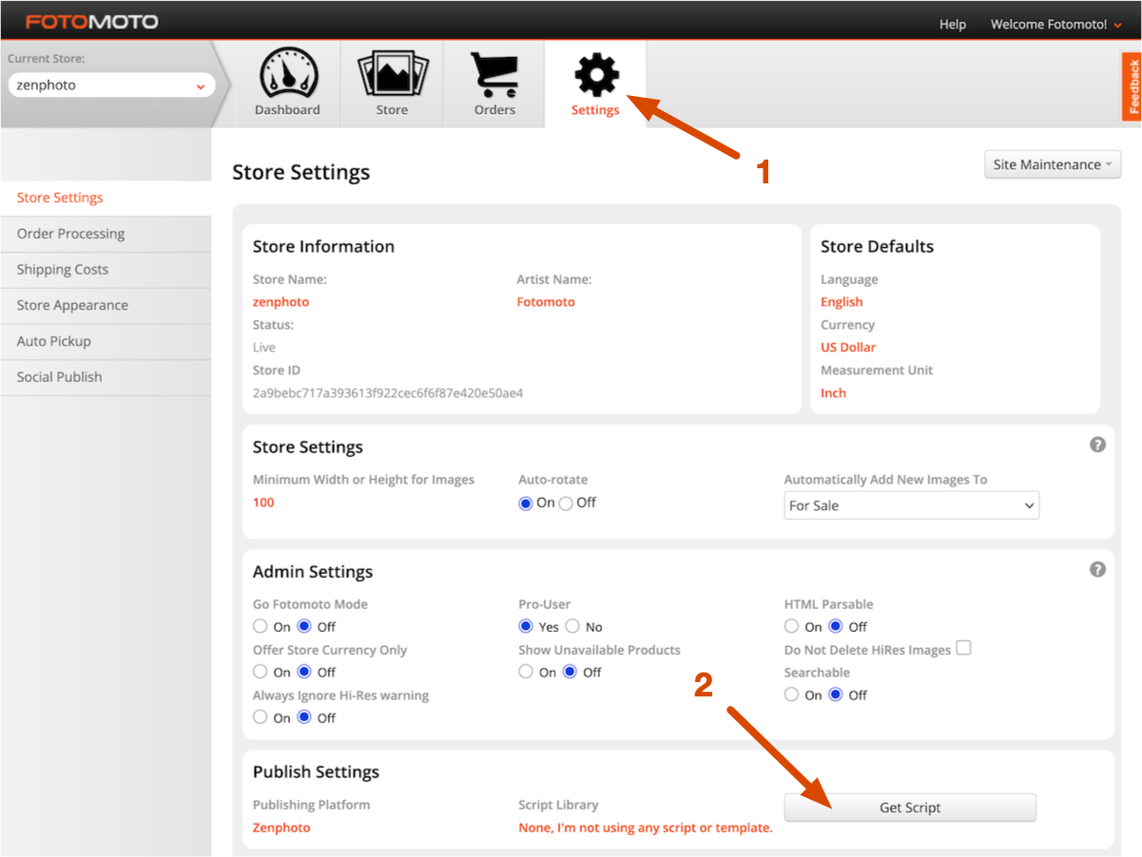
Task: Select the Store ID string
Action: [x=388, y=393]
